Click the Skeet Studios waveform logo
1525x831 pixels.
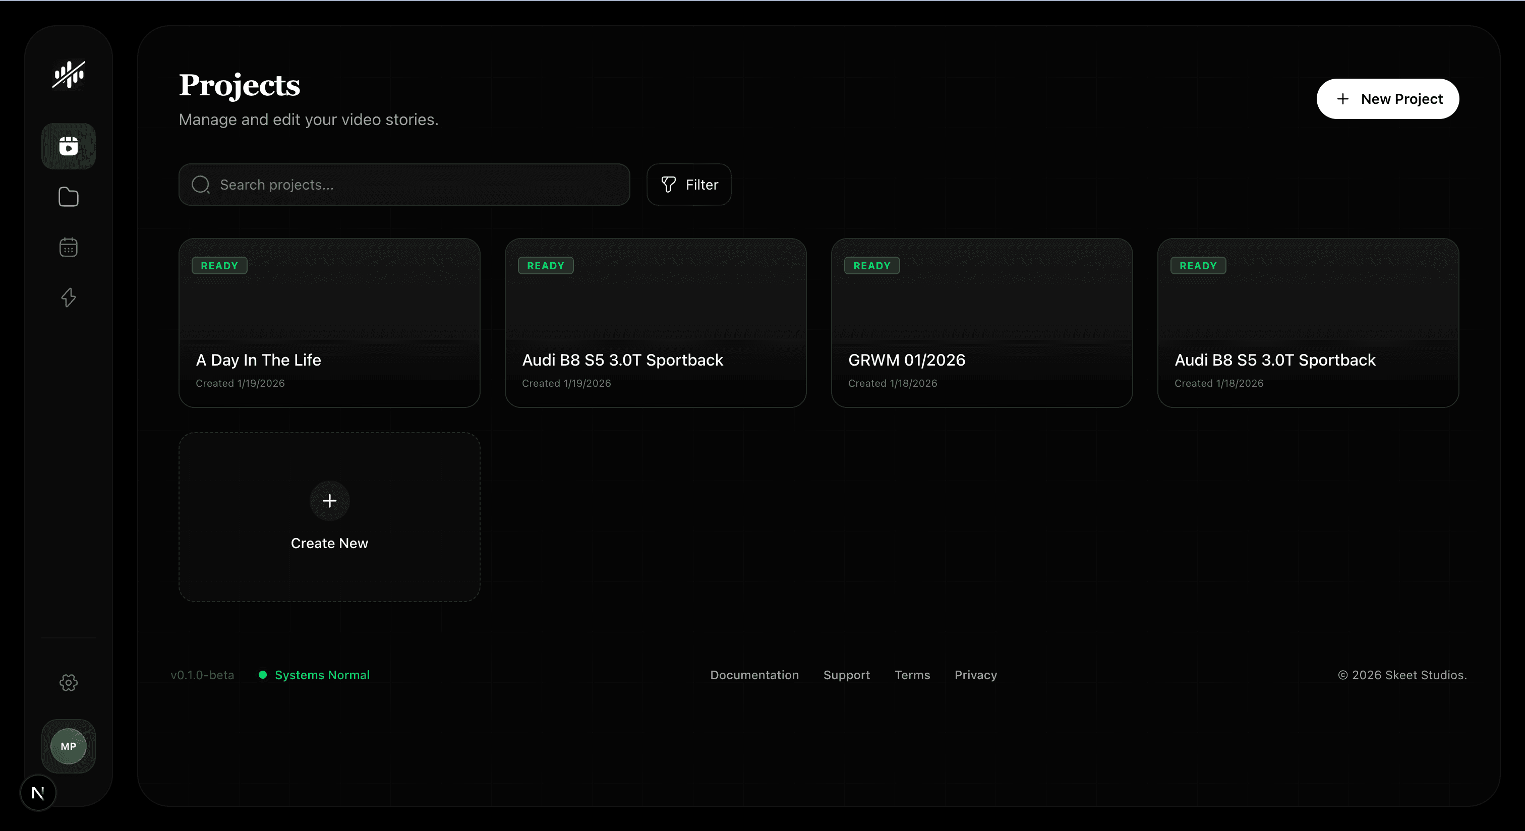pyautogui.click(x=68, y=75)
